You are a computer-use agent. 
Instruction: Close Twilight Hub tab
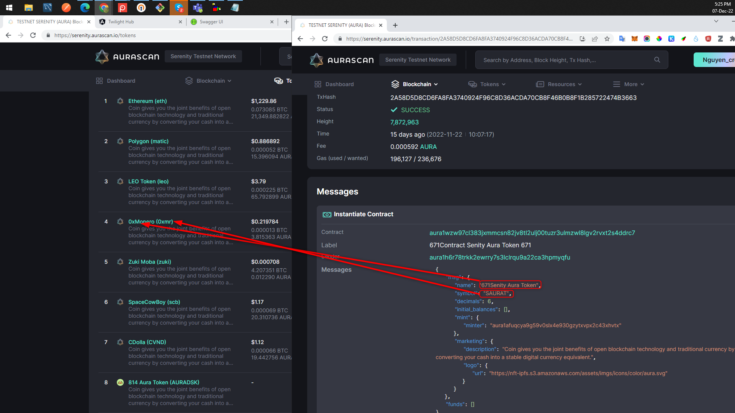pos(180,22)
